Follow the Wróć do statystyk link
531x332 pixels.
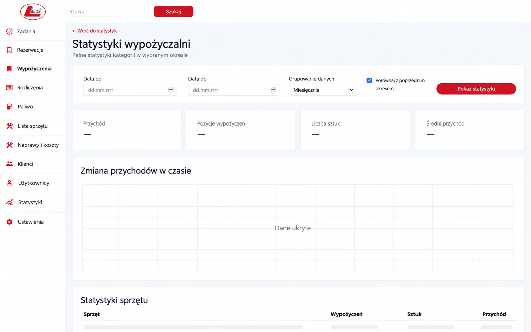(x=94, y=31)
